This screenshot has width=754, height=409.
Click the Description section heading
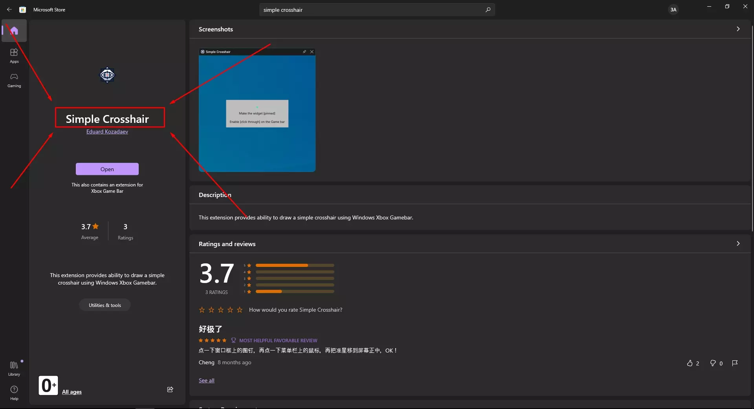(215, 195)
